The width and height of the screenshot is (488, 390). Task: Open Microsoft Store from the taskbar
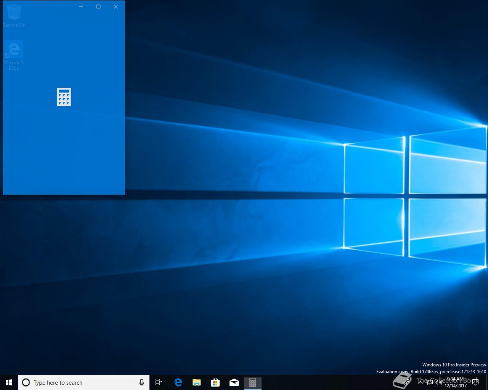215,382
